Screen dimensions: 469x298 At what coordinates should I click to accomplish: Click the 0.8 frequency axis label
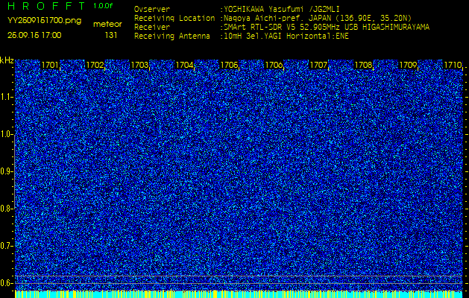(x=6, y=209)
